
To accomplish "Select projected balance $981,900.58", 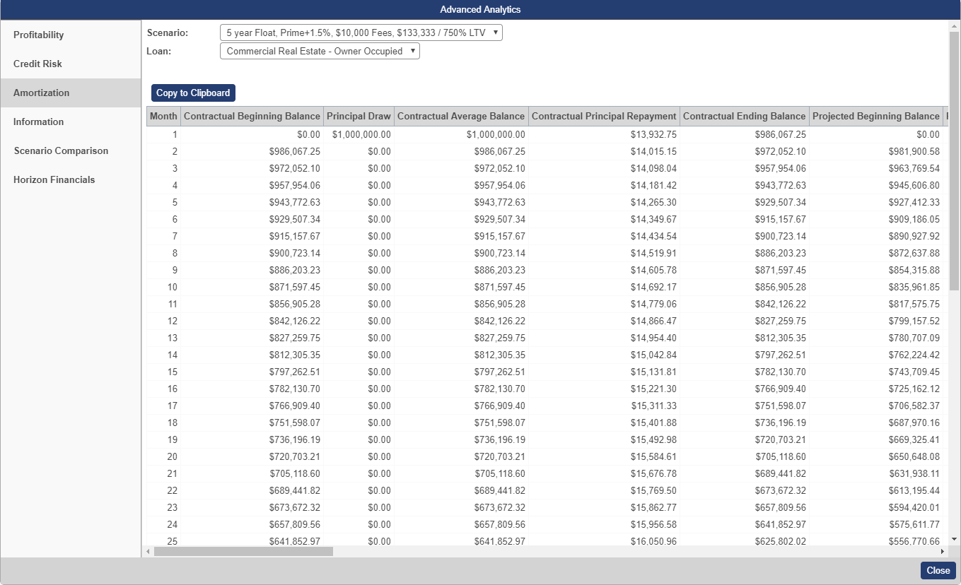I will point(876,151).
